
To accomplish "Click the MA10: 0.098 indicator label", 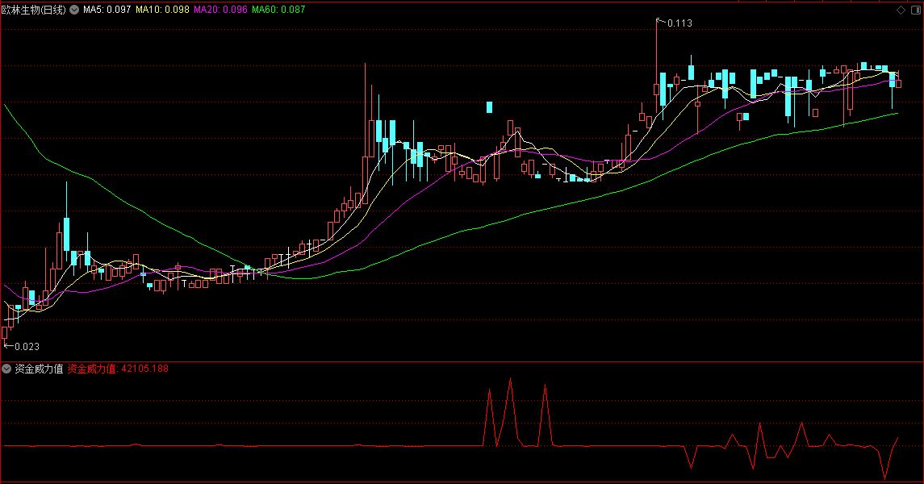I will tap(163, 10).
